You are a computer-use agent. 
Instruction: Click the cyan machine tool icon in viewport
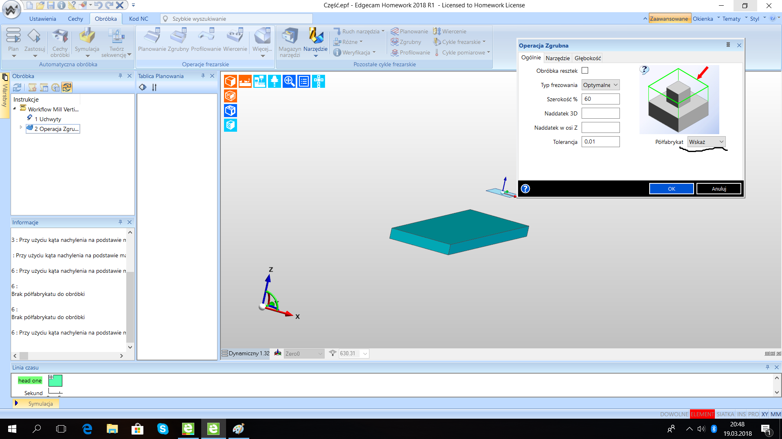[x=260, y=81]
